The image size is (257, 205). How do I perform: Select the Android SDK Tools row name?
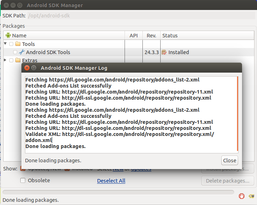[x=48, y=52]
